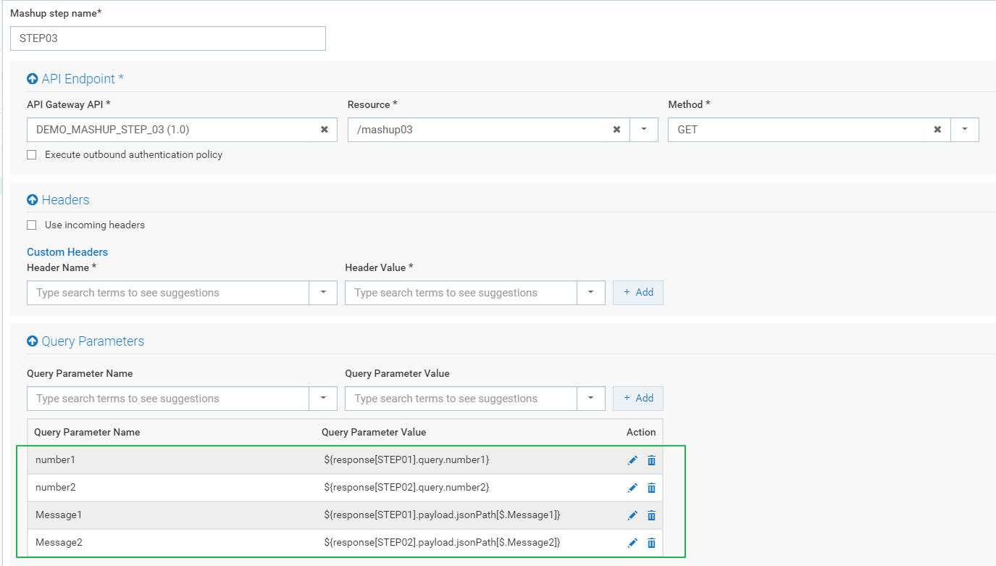Clear the API Gateway API selection
The height and width of the screenshot is (566, 996).
click(x=325, y=130)
